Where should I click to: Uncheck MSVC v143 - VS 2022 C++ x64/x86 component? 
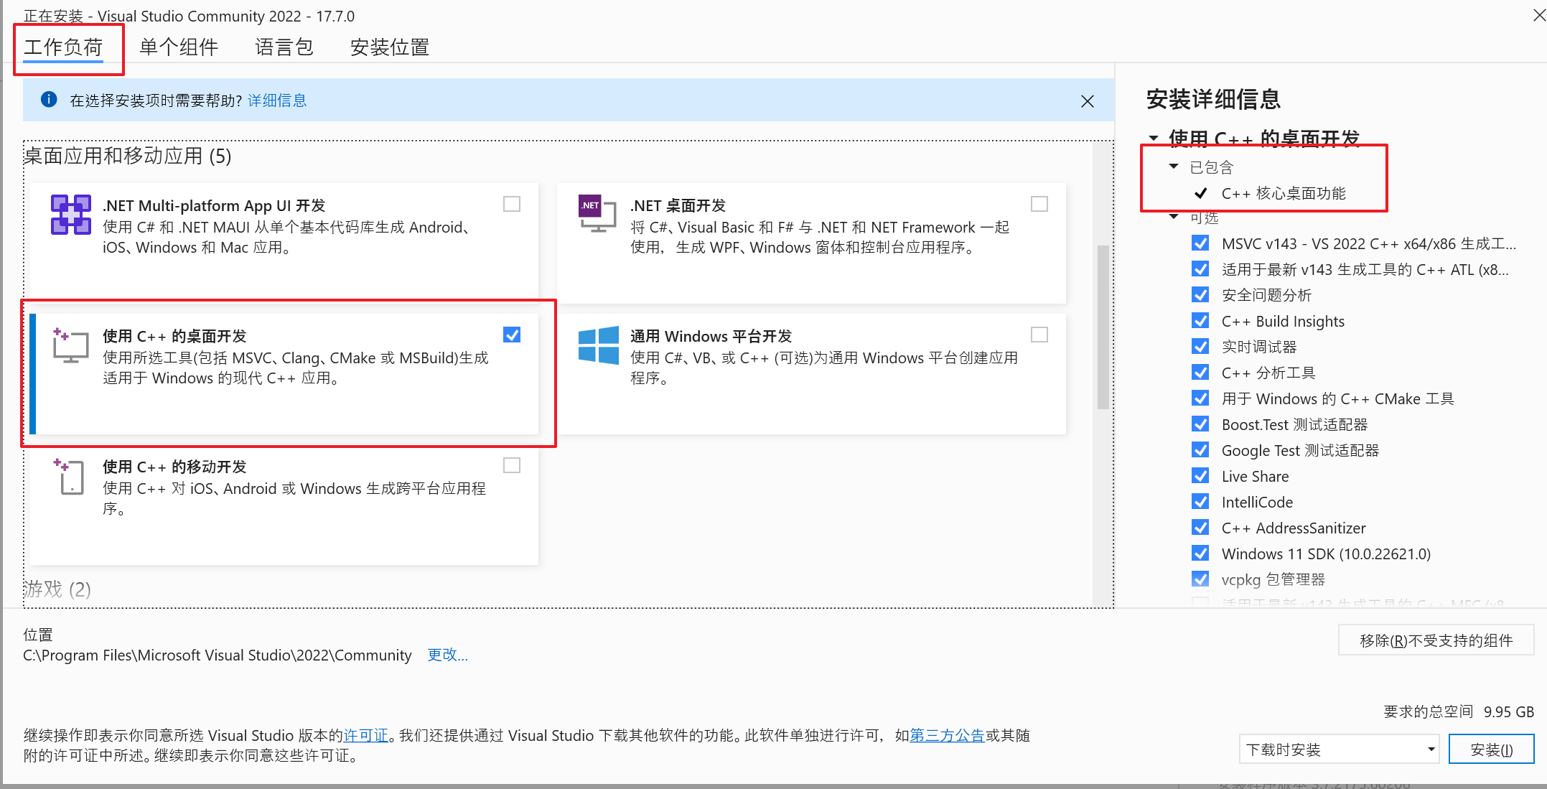click(x=1200, y=243)
